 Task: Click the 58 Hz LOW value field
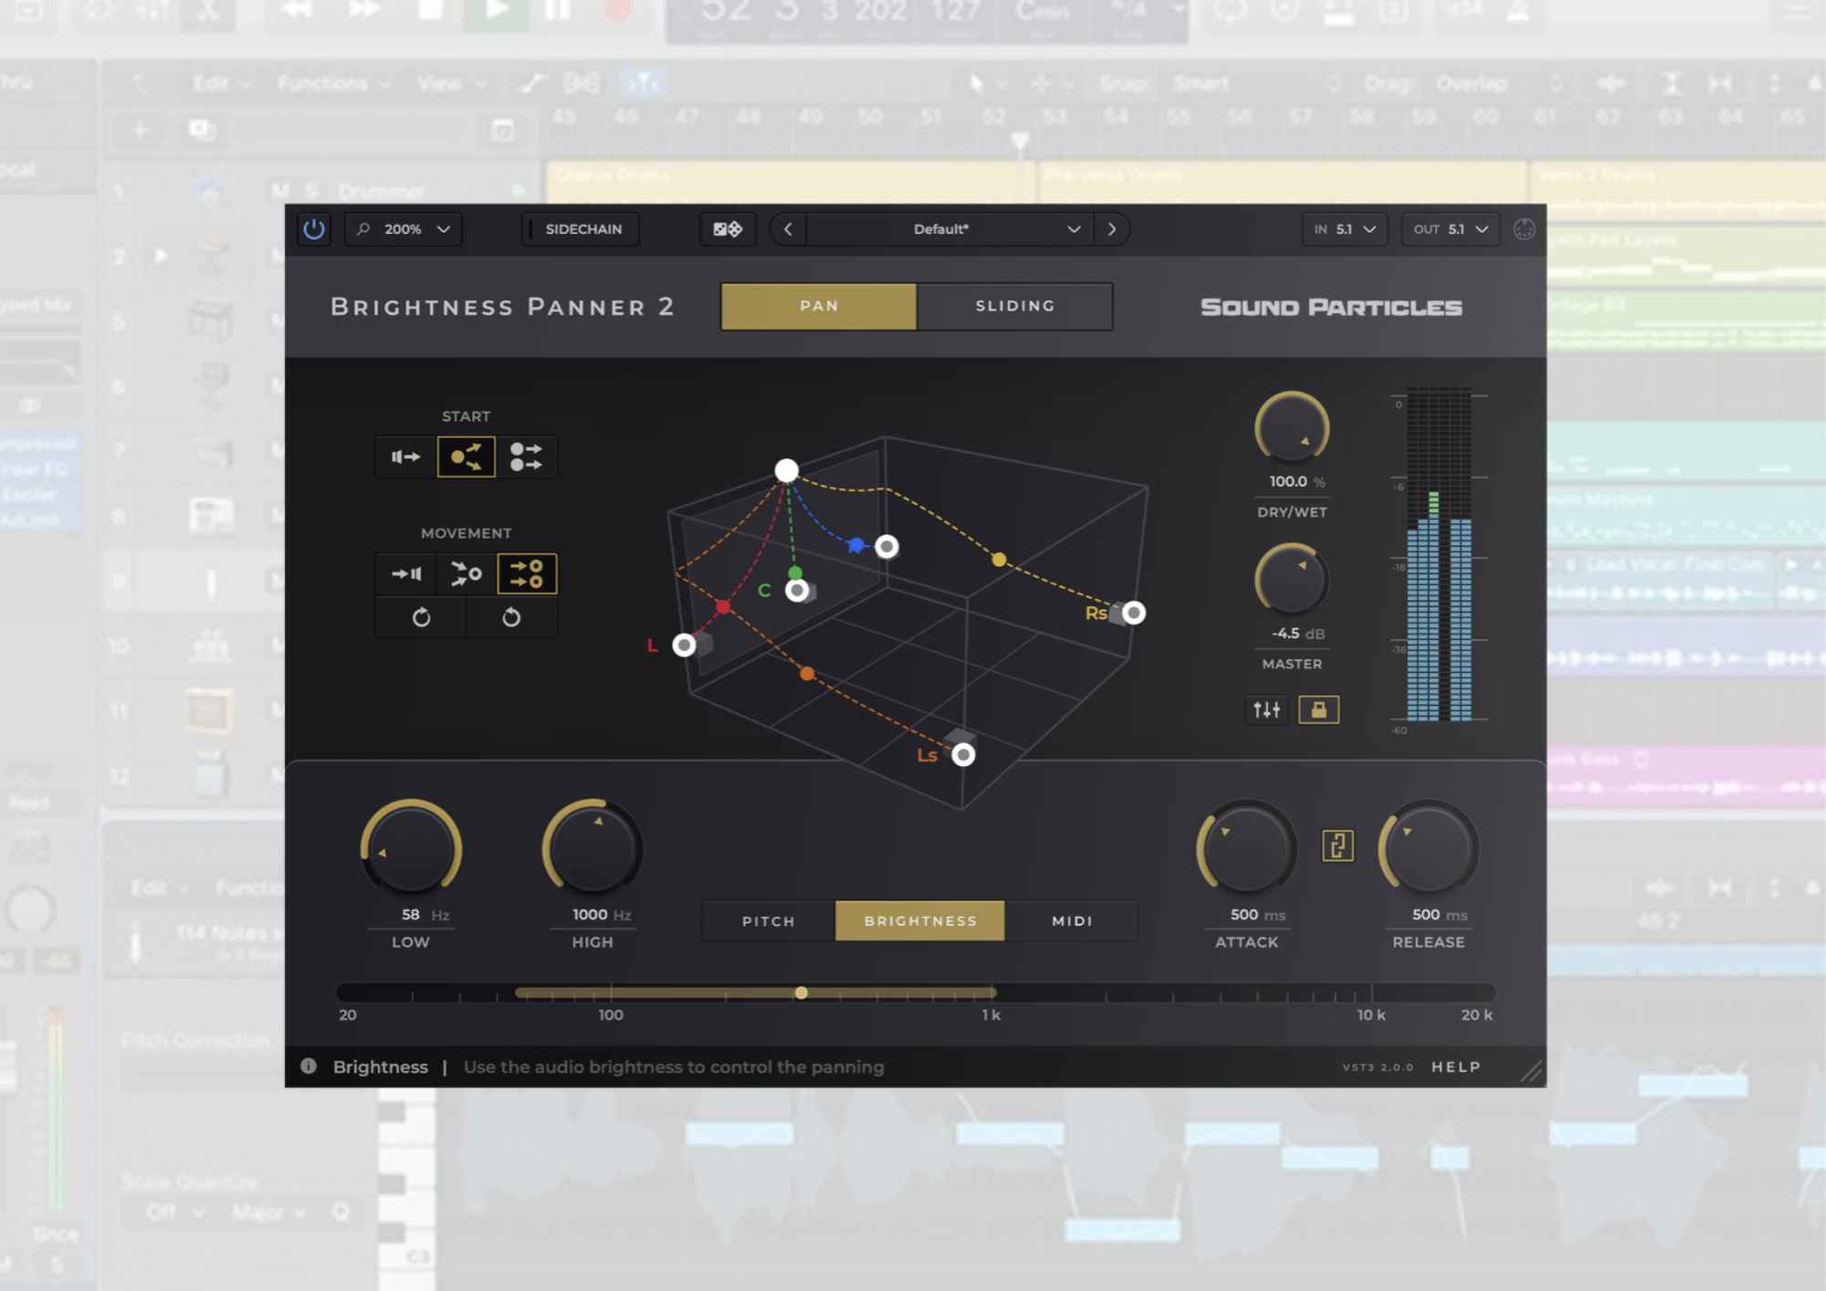point(411,915)
